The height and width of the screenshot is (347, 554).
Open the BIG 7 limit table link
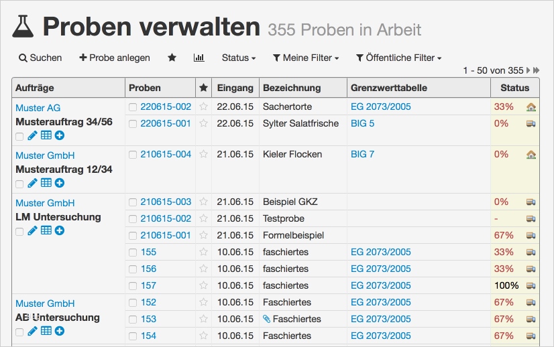coord(362,154)
